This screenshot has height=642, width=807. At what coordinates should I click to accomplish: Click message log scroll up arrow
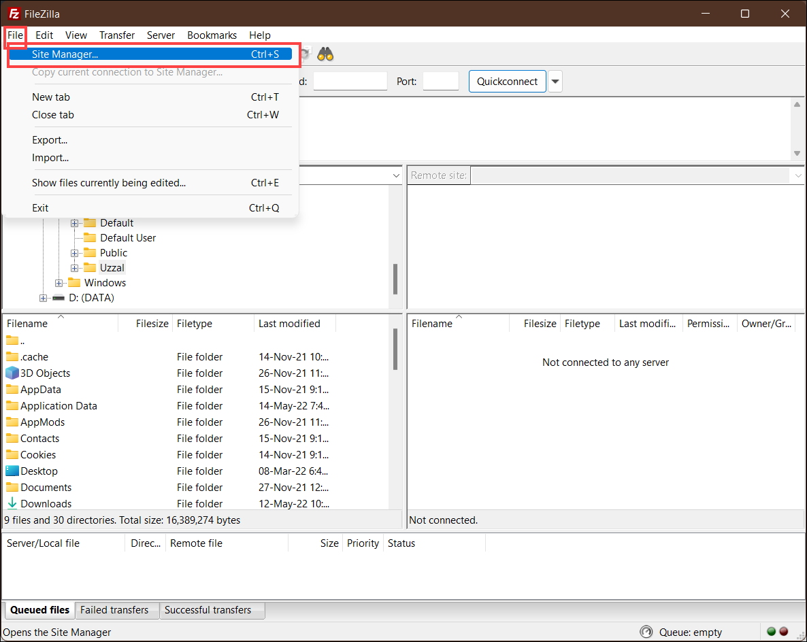797,105
